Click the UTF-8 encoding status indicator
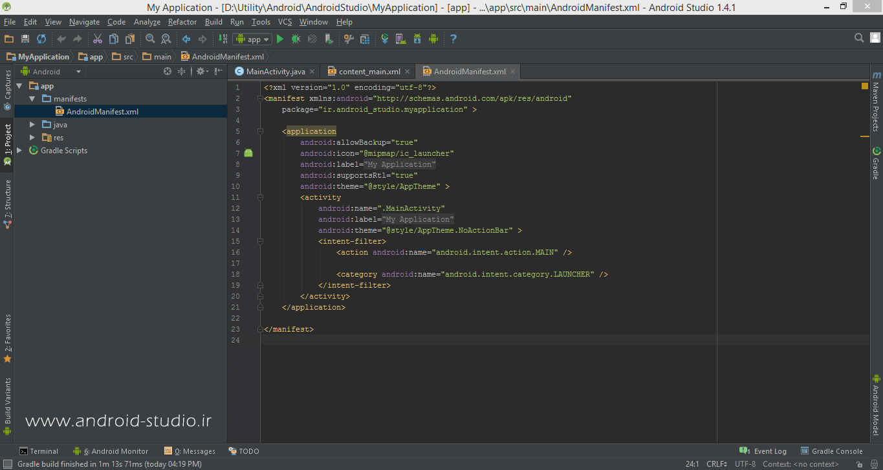The image size is (883, 470). coord(745,464)
